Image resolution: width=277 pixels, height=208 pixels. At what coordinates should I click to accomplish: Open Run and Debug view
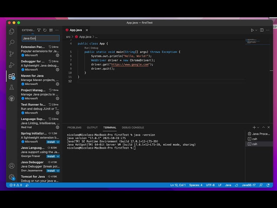click(12, 65)
